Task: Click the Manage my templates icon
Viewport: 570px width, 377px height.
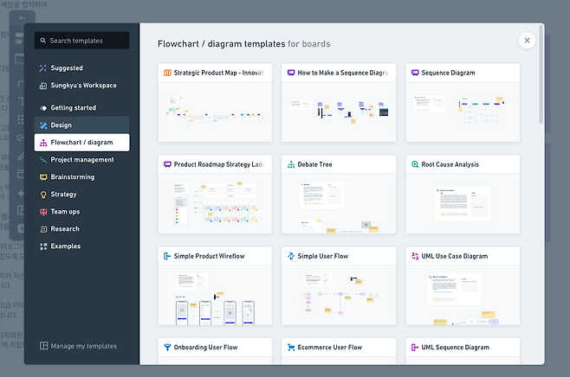Action: 43,346
